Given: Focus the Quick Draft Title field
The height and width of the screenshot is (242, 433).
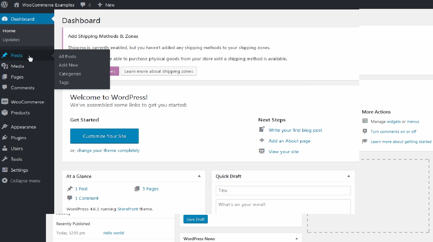Looking at the screenshot, I should [x=283, y=191].
